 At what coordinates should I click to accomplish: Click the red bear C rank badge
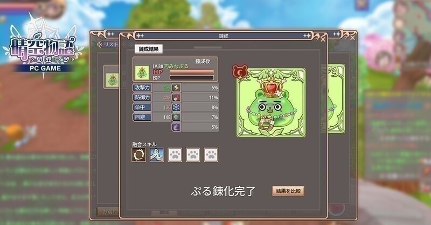240,72
